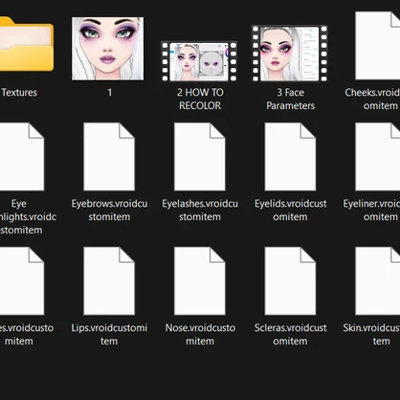The image size is (400, 400).
Task: Select the Eyeliner.vroidcustomitem file
Action: click(x=378, y=157)
